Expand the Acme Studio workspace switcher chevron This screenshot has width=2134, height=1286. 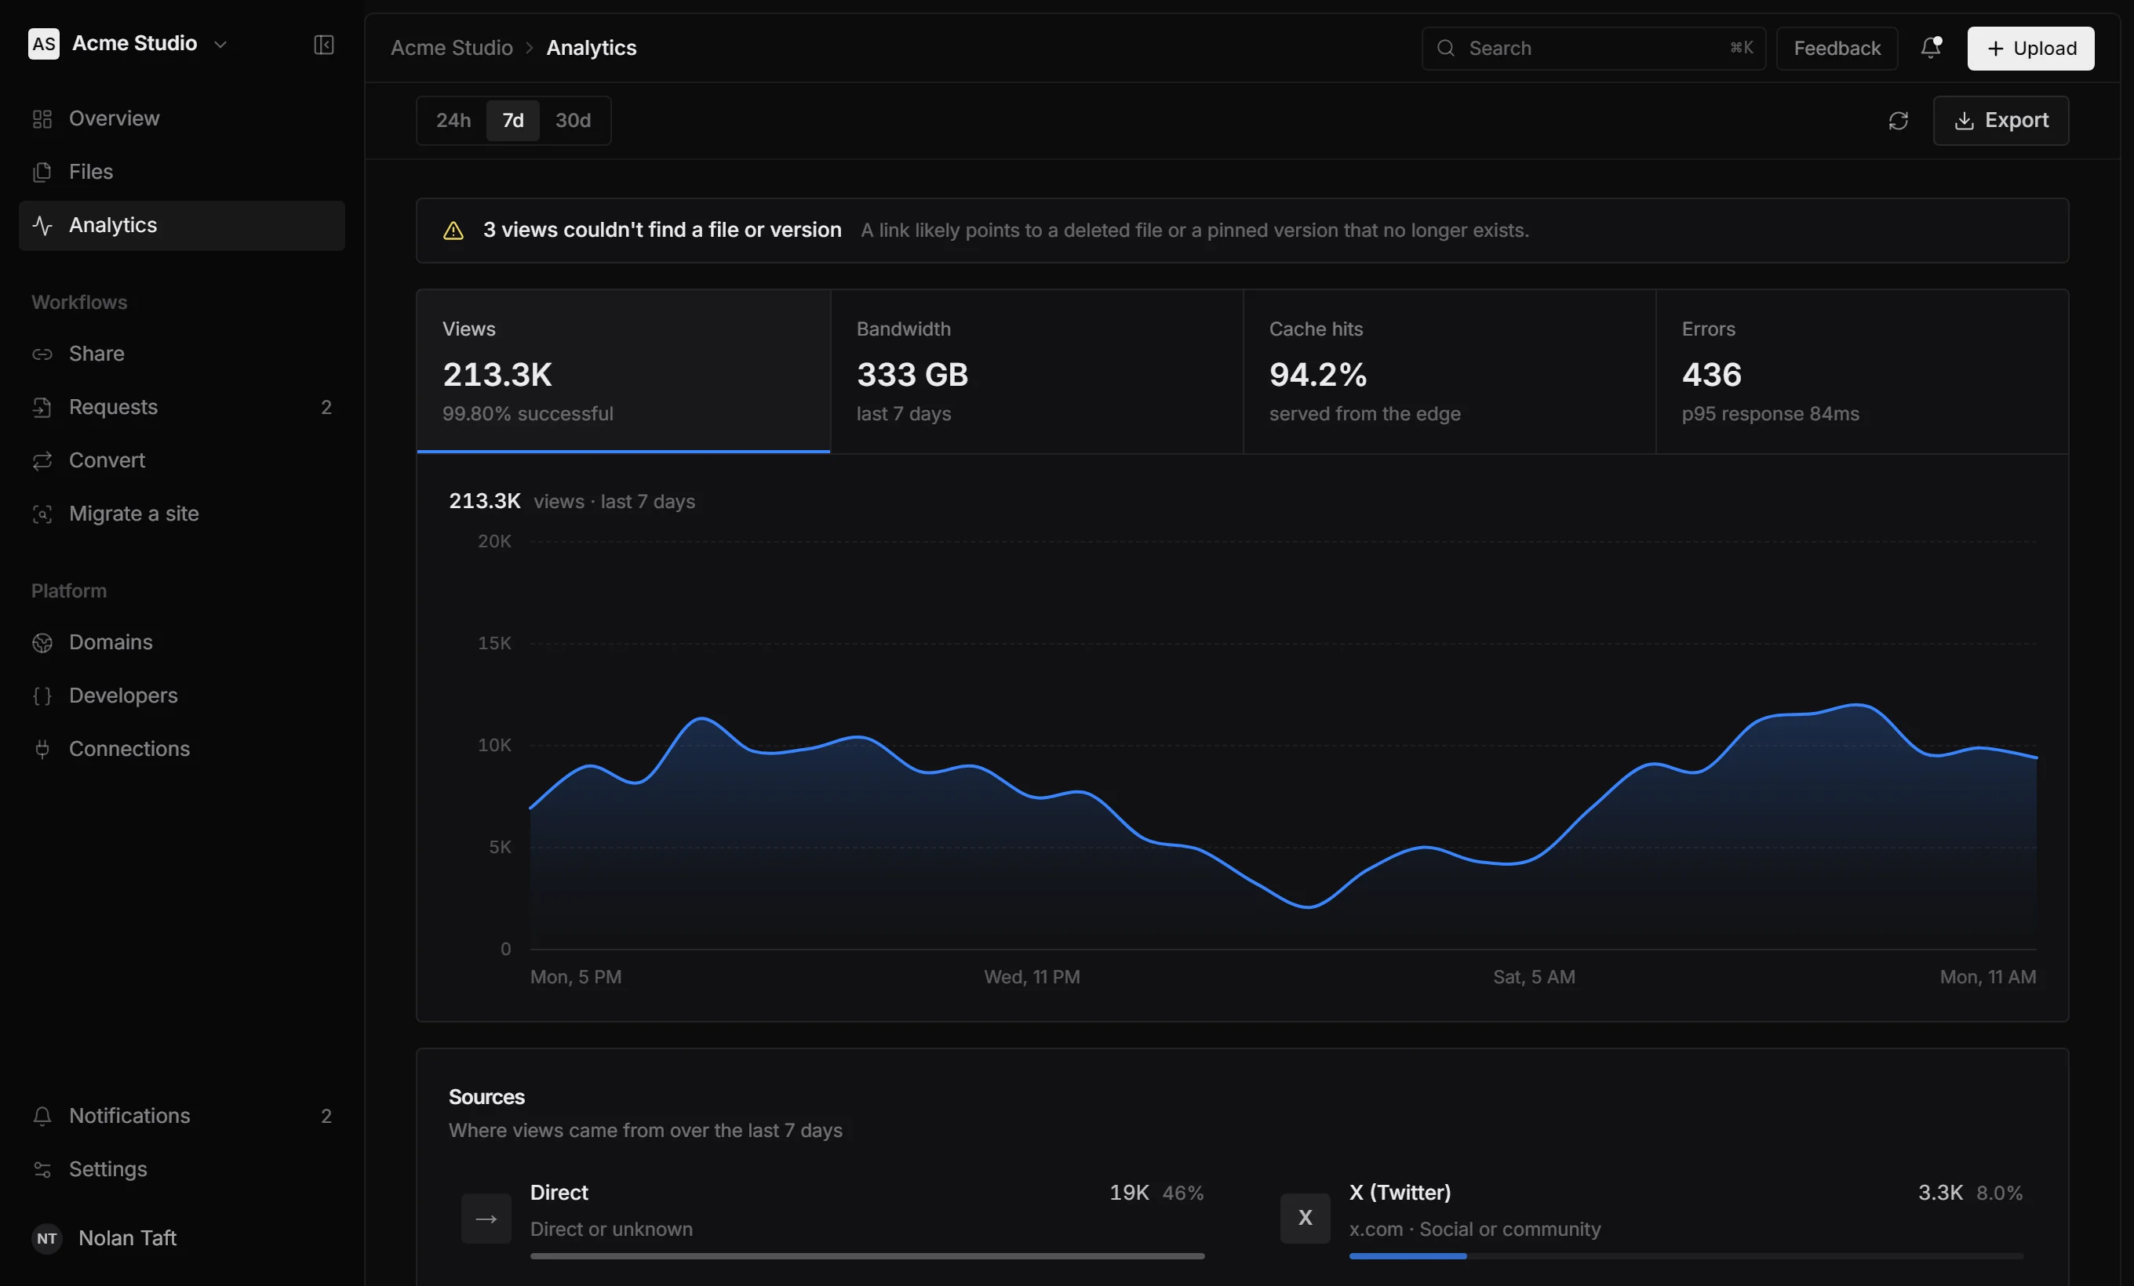click(x=220, y=44)
